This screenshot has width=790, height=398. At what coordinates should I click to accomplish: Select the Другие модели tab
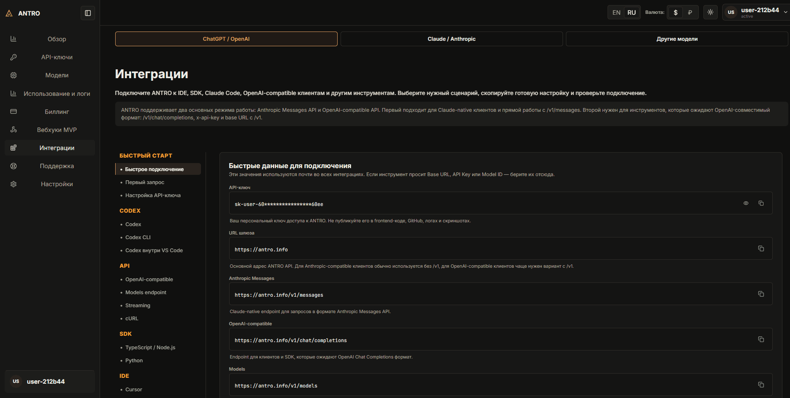(x=677, y=39)
